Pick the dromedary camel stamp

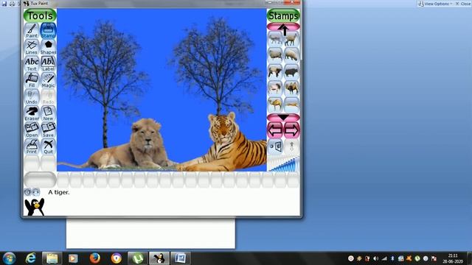[275, 105]
